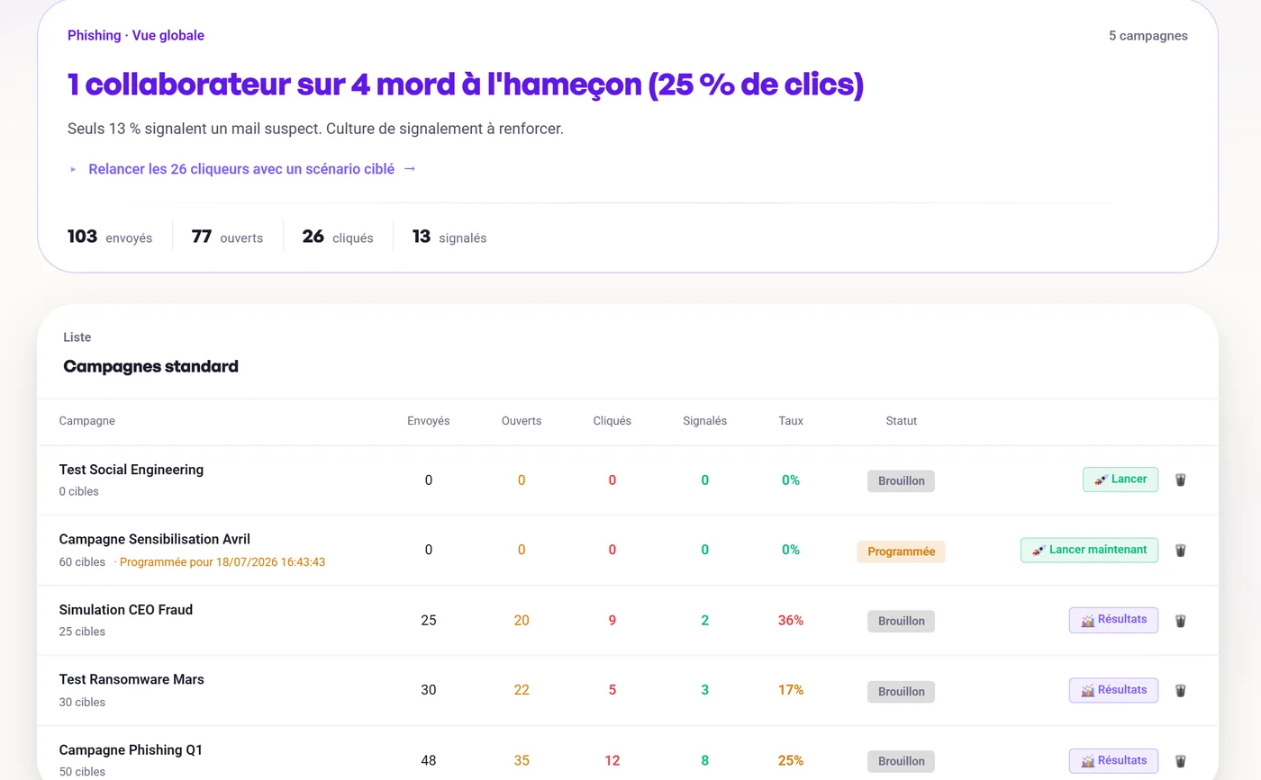Click Programmée pour 18/07/2026 16:43:43 text
The image size is (1261, 780).
pyautogui.click(x=222, y=562)
